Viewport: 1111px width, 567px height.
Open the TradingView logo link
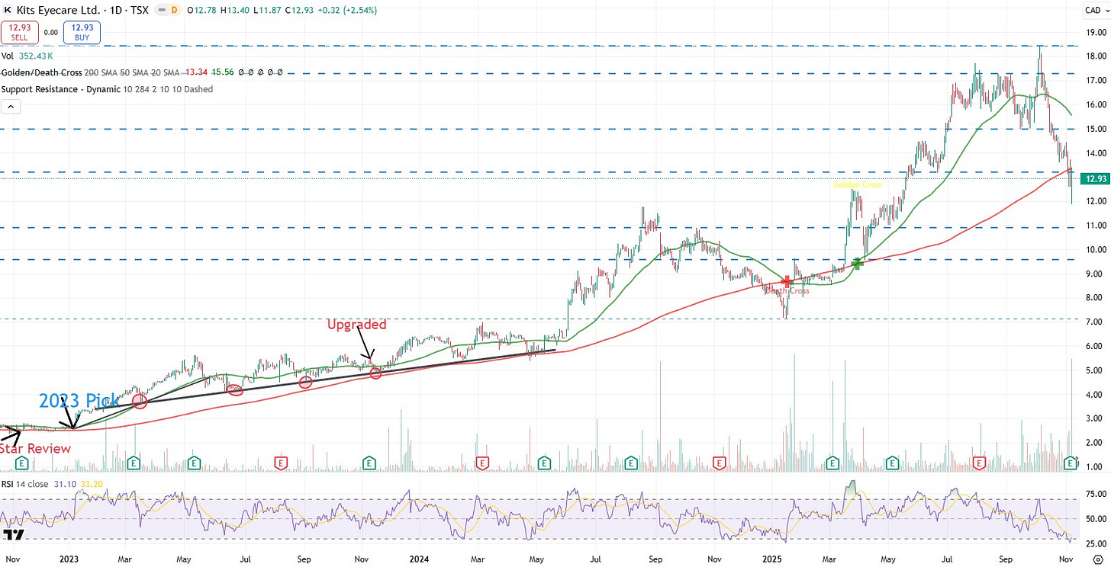(x=13, y=536)
